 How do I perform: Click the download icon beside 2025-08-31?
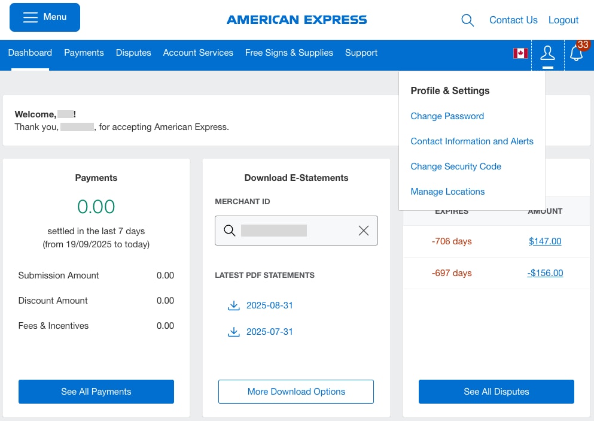(234, 305)
